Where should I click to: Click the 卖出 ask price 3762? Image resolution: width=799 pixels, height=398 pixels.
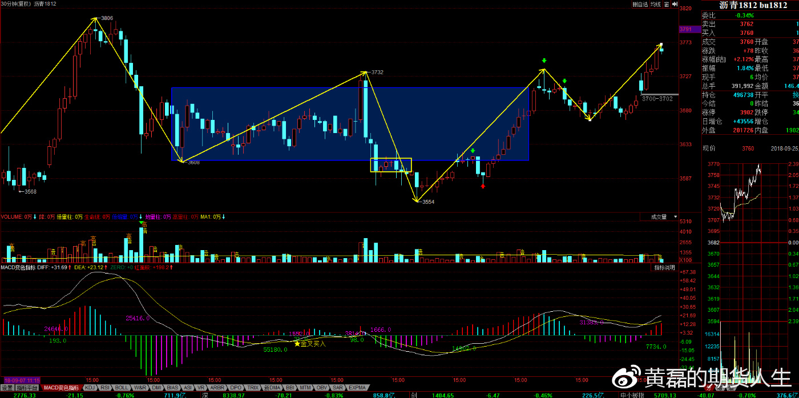pyautogui.click(x=746, y=24)
